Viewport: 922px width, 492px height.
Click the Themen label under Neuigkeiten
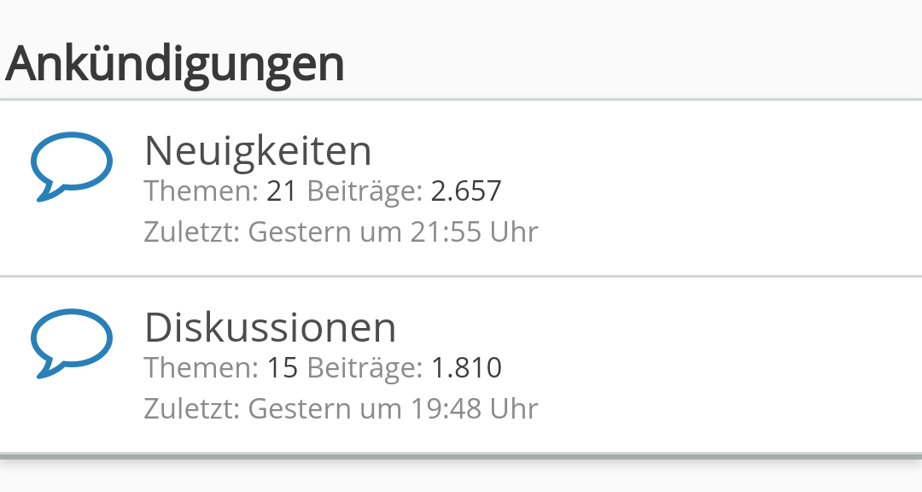click(x=201, y=191)
